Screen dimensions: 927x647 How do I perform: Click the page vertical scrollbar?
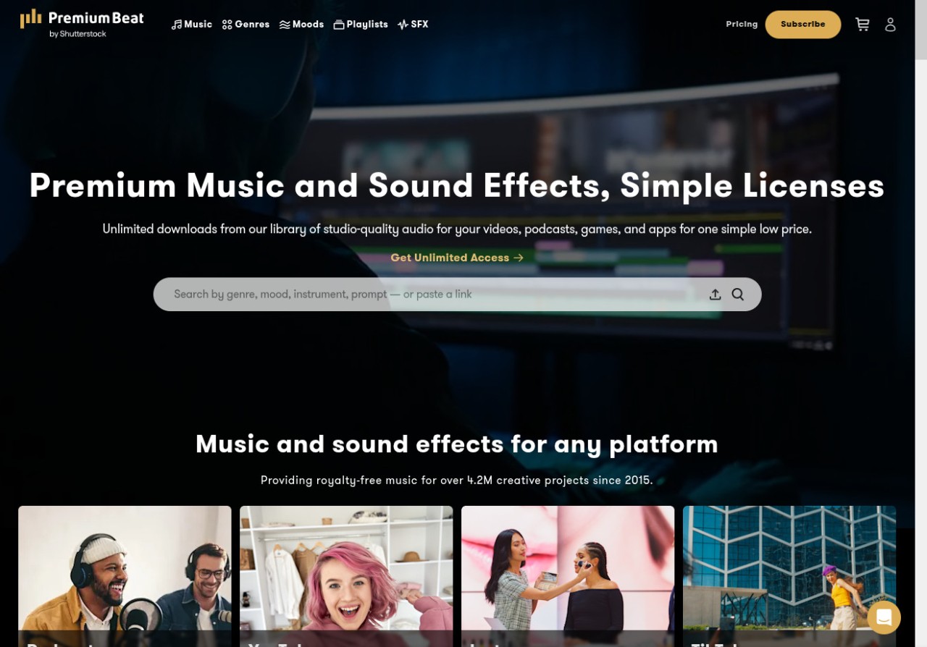click(920, 326)
